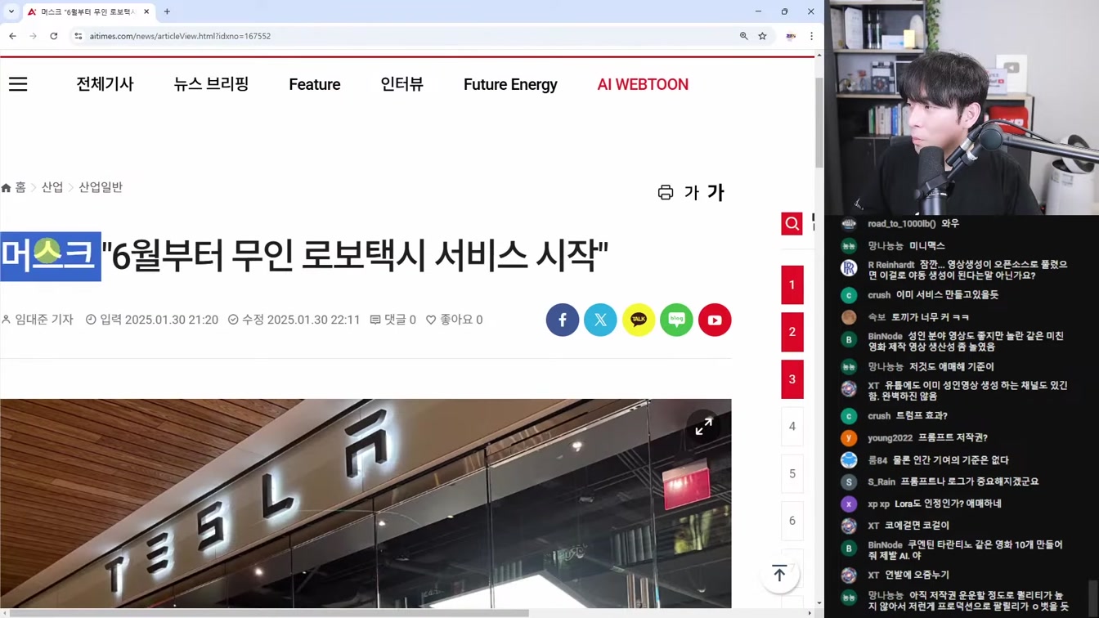Bookmark this page with star
1099x618 pixels.
(762, 36)
